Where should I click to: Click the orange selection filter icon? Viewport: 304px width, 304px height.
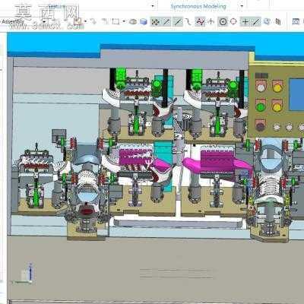tap(78, 21)
